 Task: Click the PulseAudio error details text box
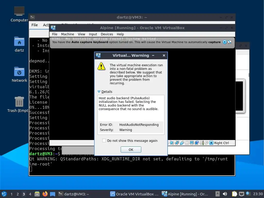tap(131, 115)
